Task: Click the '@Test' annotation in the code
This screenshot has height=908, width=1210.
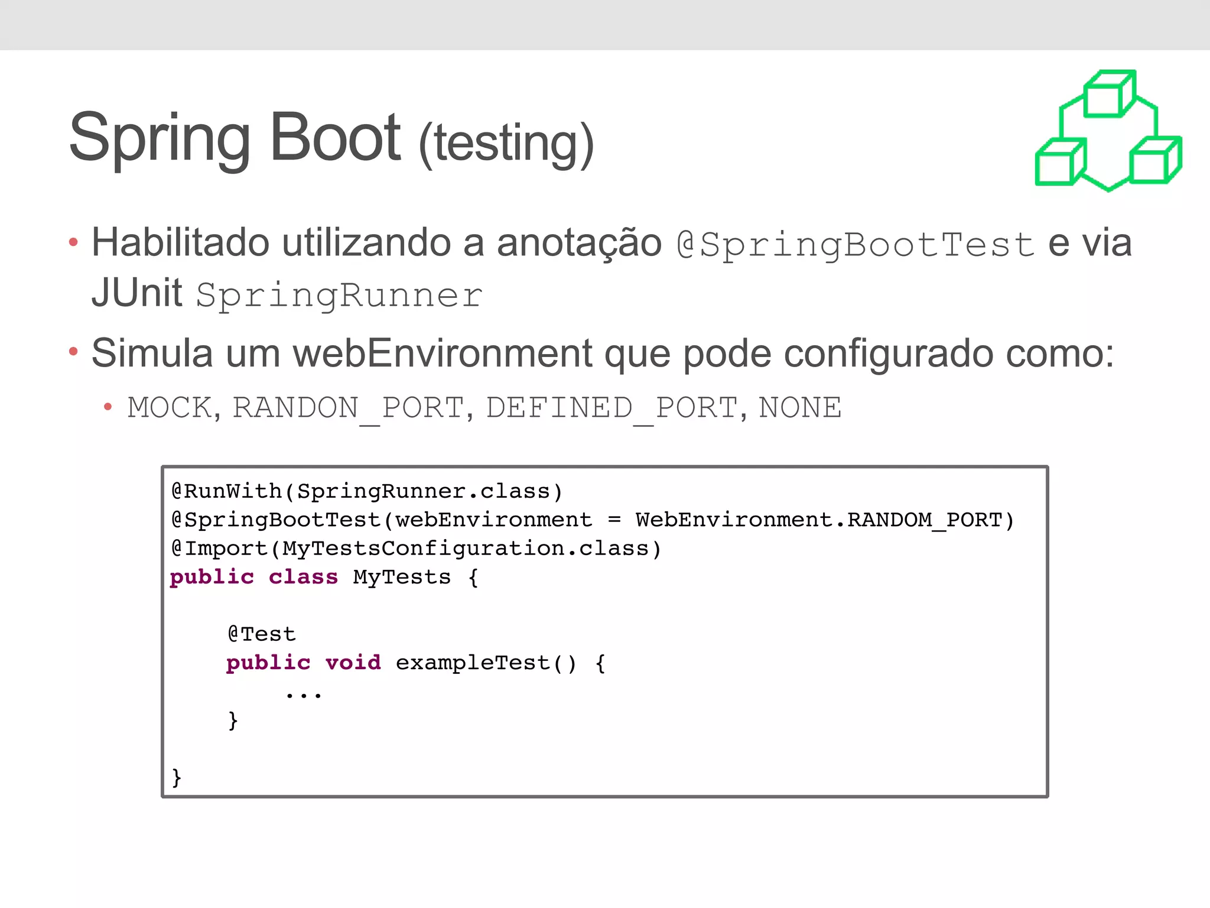Action: coord(261,634)
